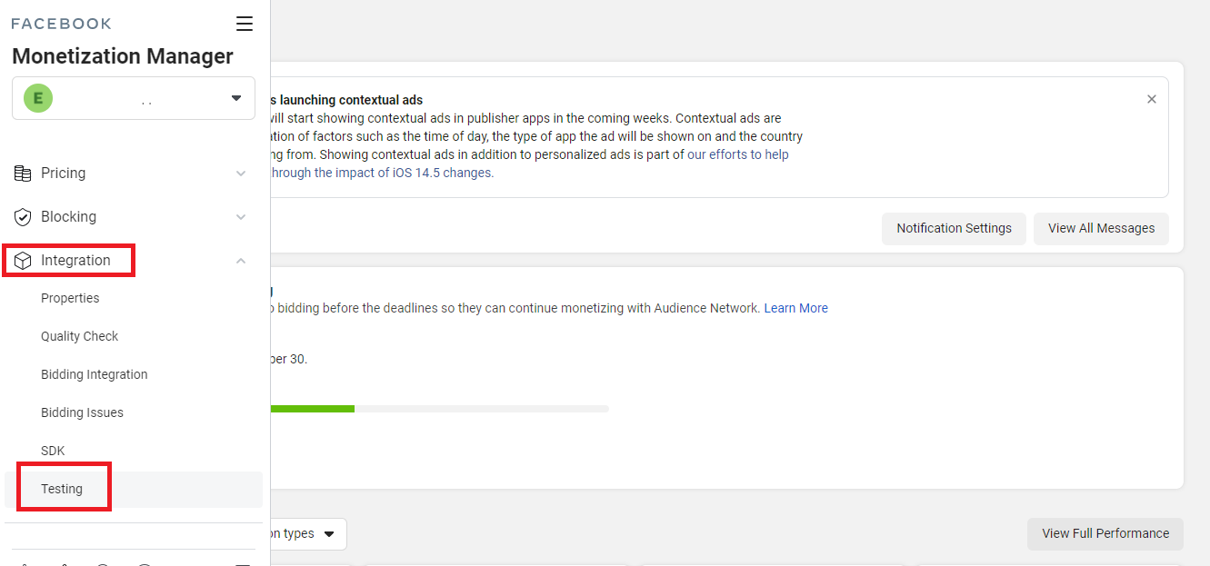The height and width of the screenshot is (566, 1210).
Task: Click Notification Settings button
Action: (954, 229)
